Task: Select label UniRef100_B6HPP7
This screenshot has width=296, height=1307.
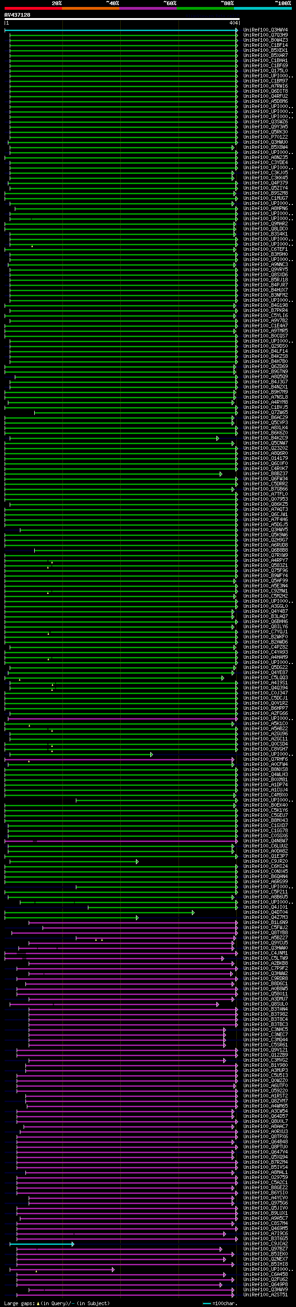Action: [265, 708]
